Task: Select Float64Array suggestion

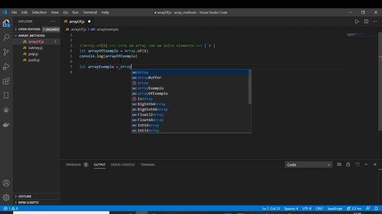Action: coord(190,120)
